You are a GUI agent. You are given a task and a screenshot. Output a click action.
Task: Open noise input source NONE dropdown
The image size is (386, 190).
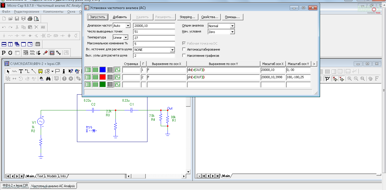click(172, 50)
